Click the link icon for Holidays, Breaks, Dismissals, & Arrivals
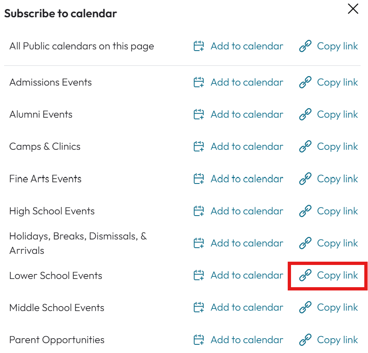Viewport: 368px width, 353px height. (x=305, y=243)
